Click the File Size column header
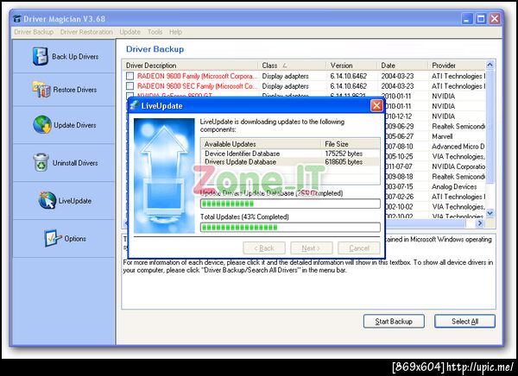Screen dimensions: 518x376 pos(351,144)
